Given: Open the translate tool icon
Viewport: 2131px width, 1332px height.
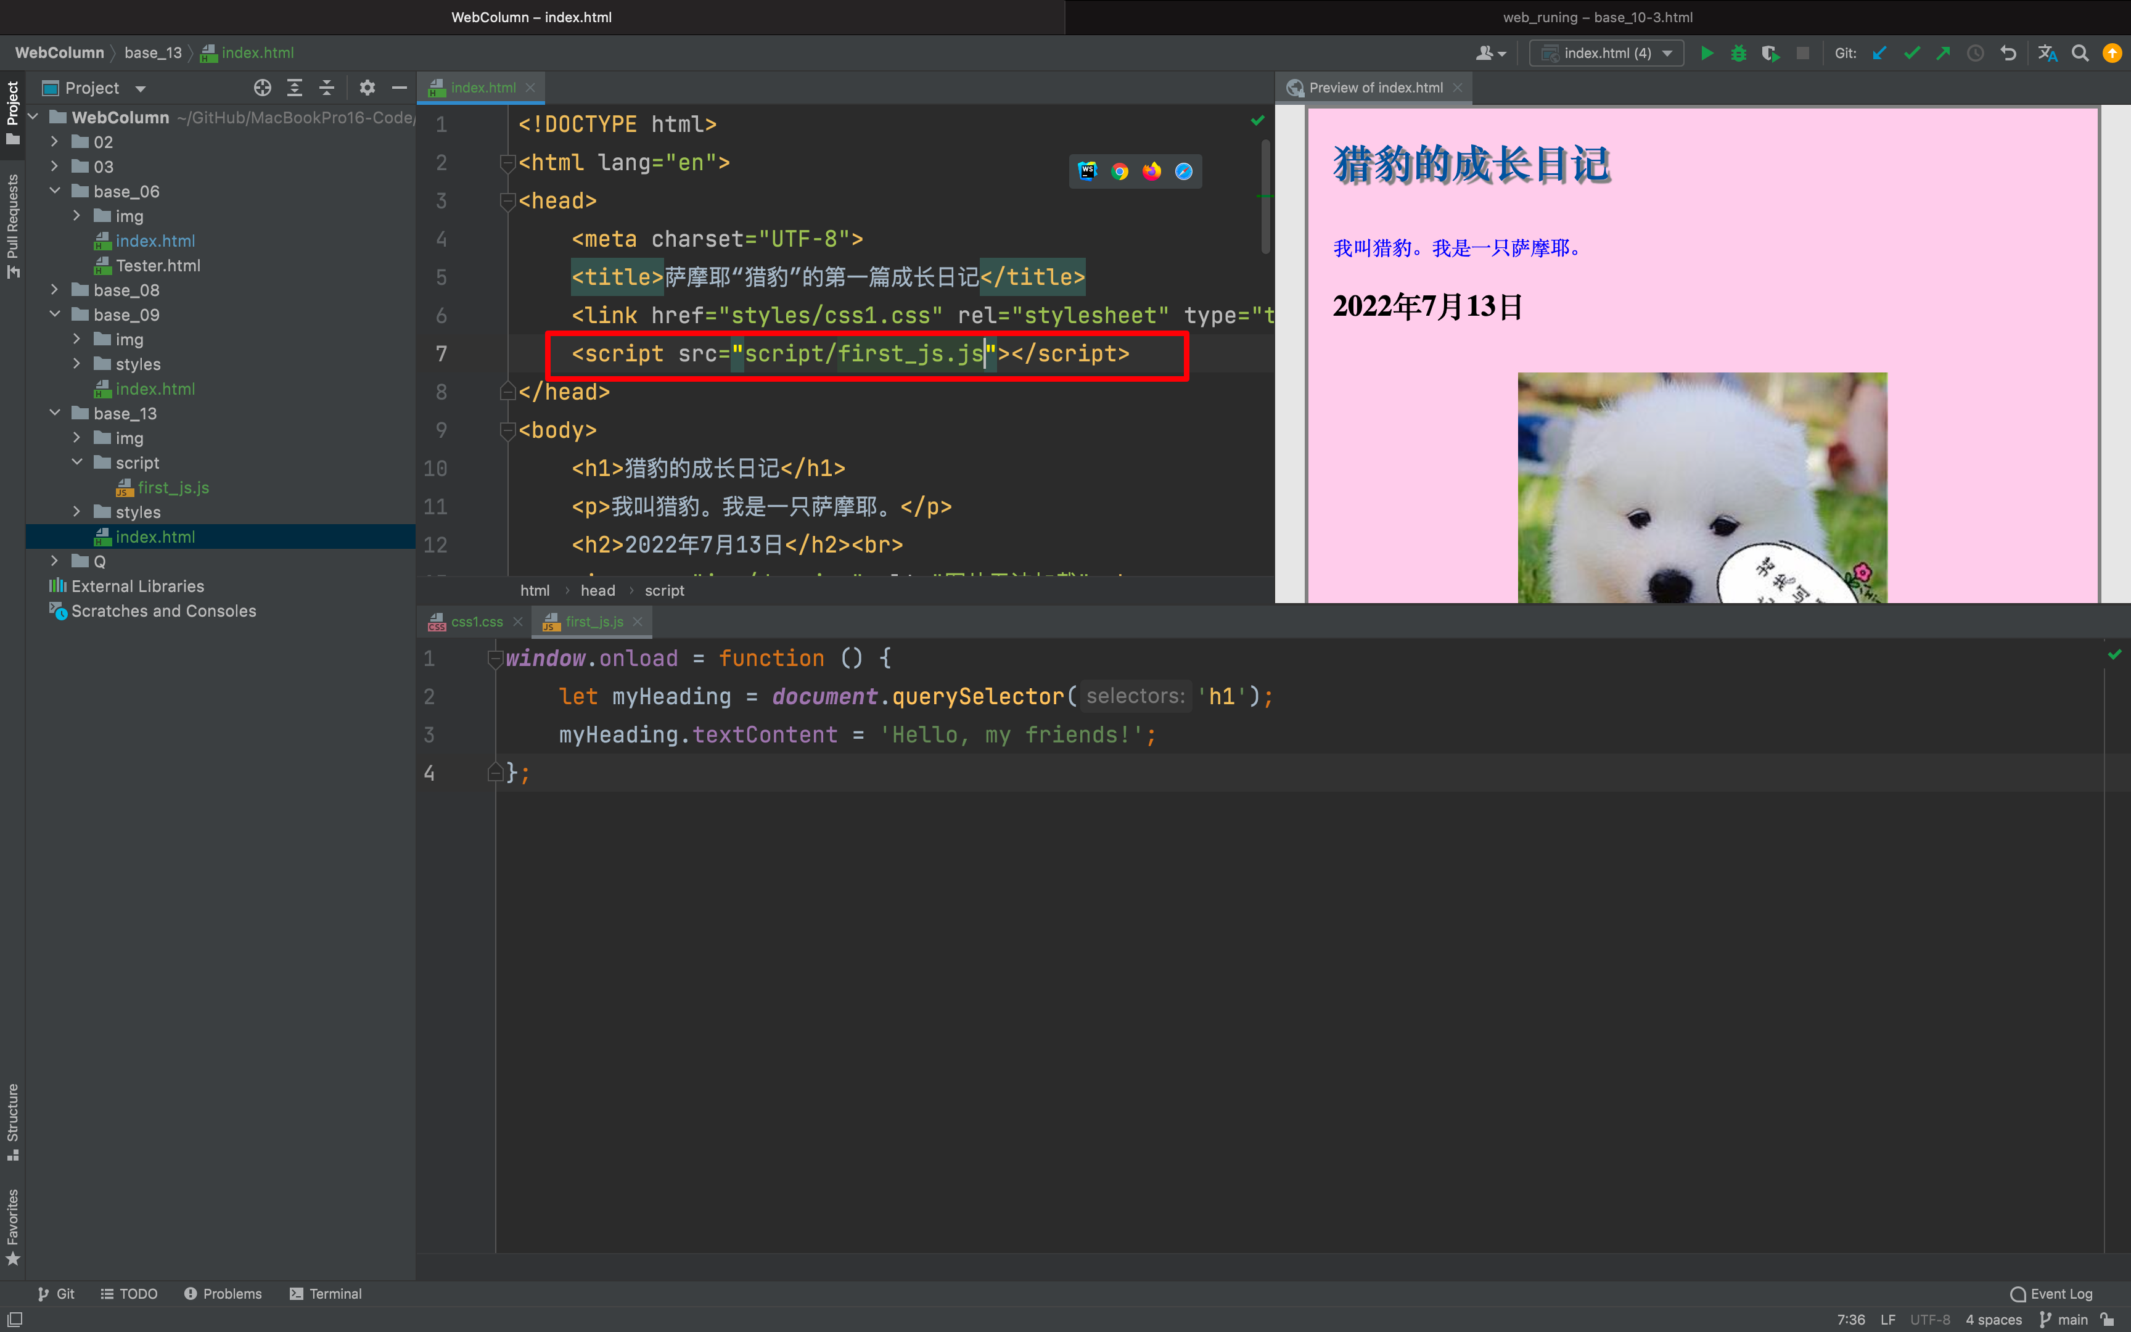Looking at the screenshot, I should point(2047,53).
